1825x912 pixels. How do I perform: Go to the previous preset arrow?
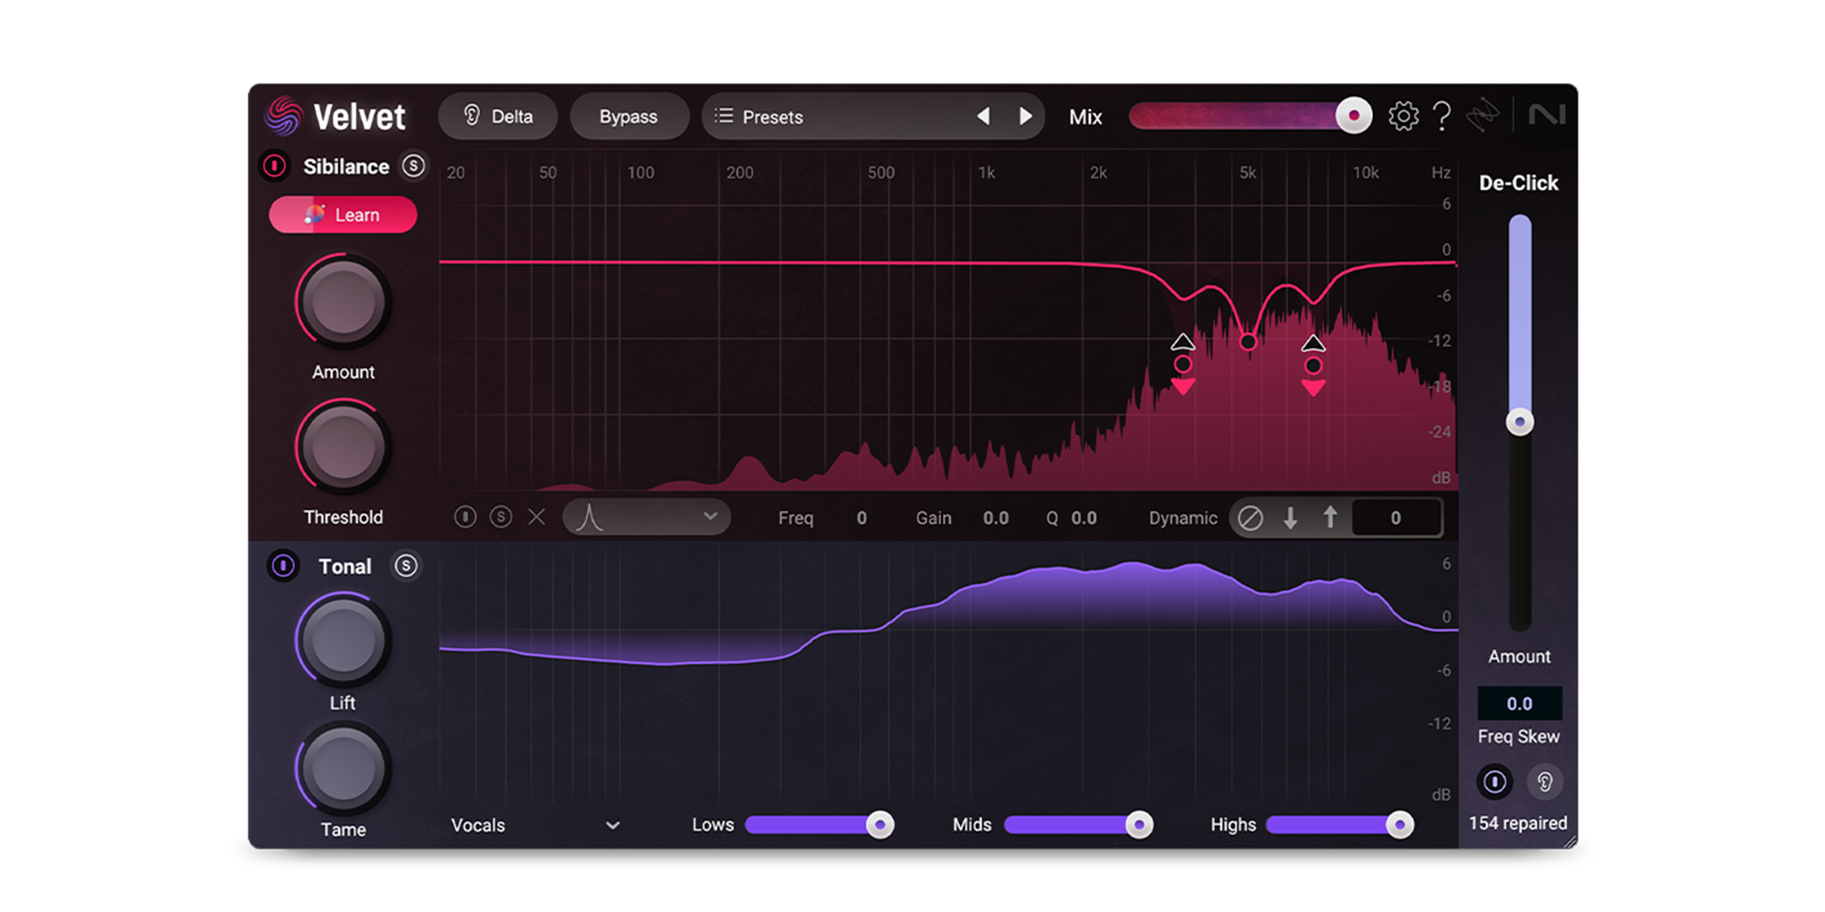pos(983,116)
